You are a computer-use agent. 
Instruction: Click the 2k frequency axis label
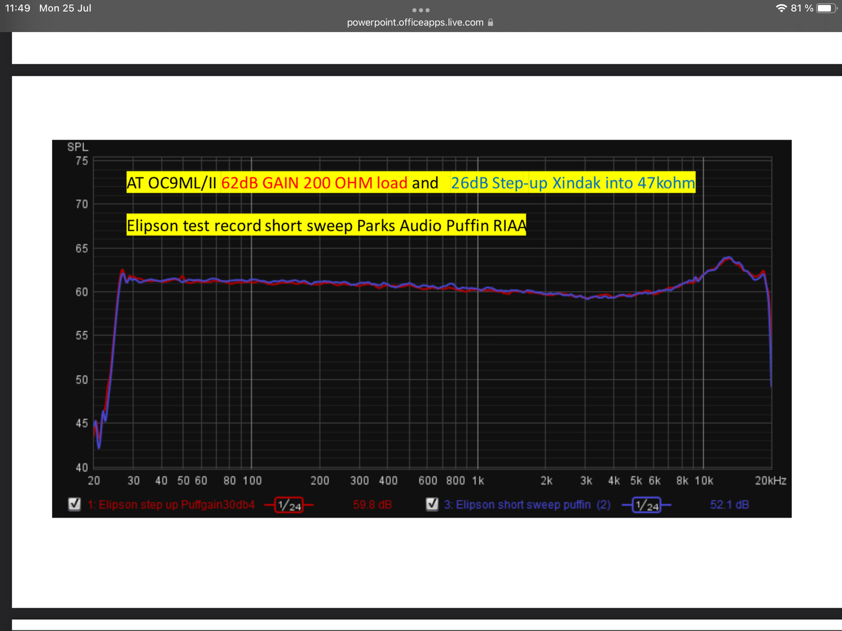tap(546, 480)
